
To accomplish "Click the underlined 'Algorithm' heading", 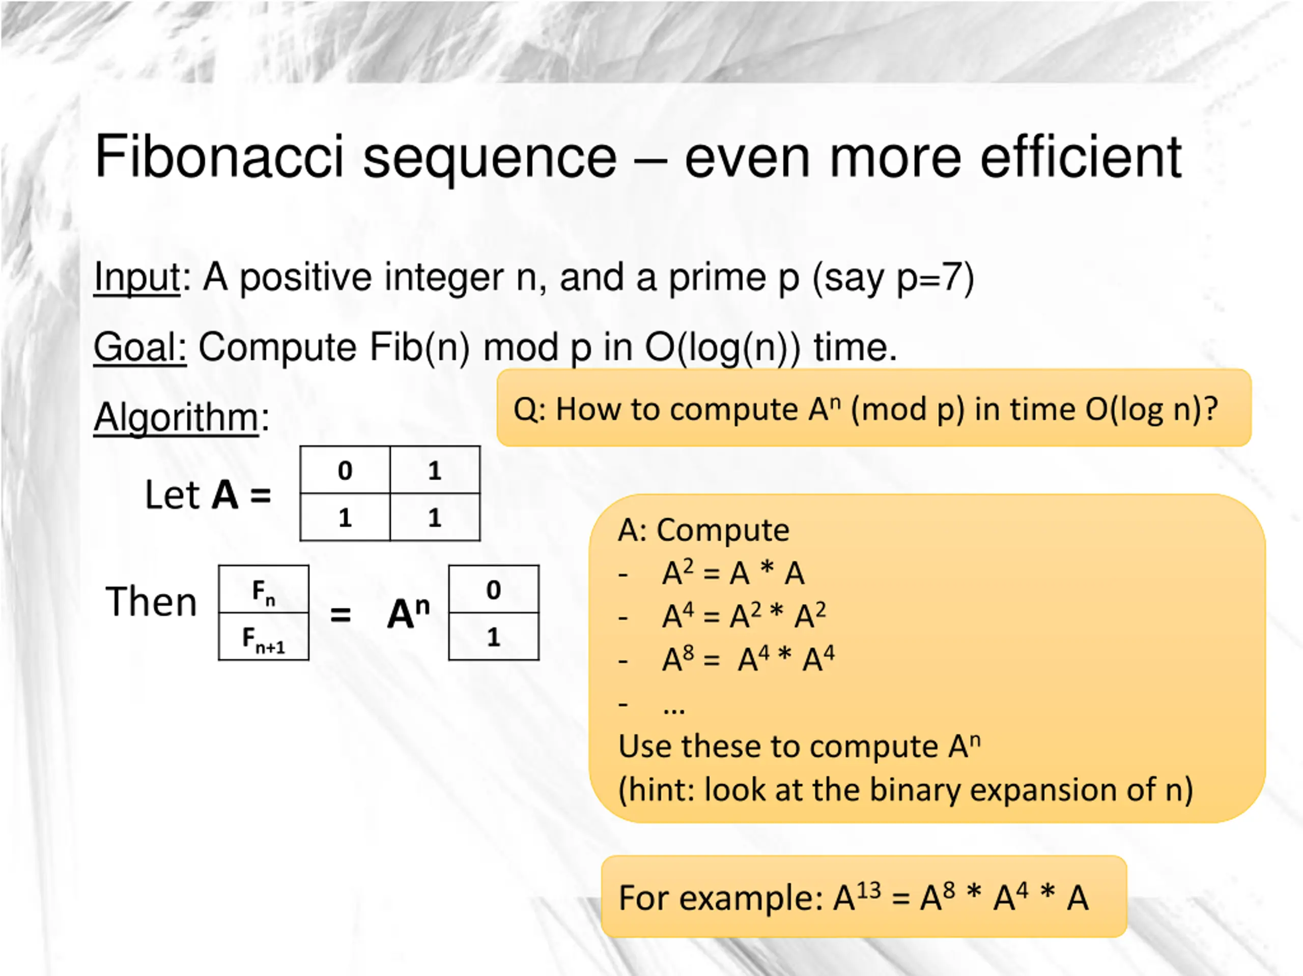I will [x=176, y=418].
